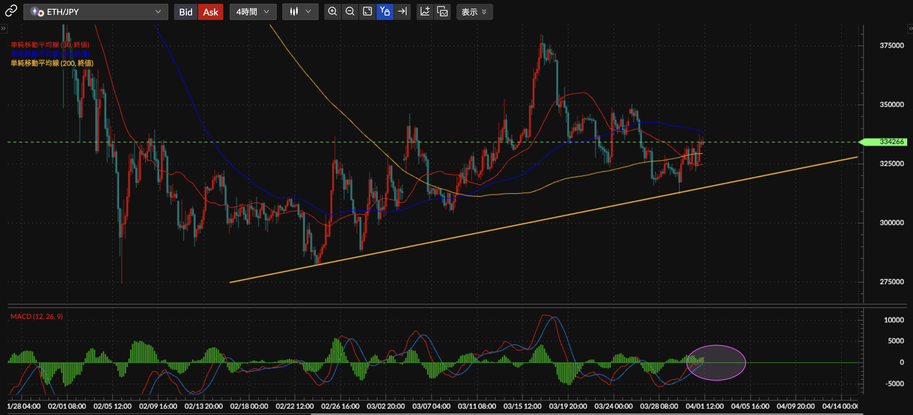Click the chain link icon
The width and height of the screenshot is (913, 415).
click(11, 11)
